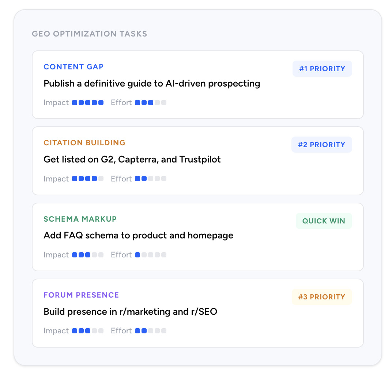Click the Effort meter on Schema Markup card
The height and width of the screenshot is (379, 392).
pyautogui.click(x=151, y=255)
